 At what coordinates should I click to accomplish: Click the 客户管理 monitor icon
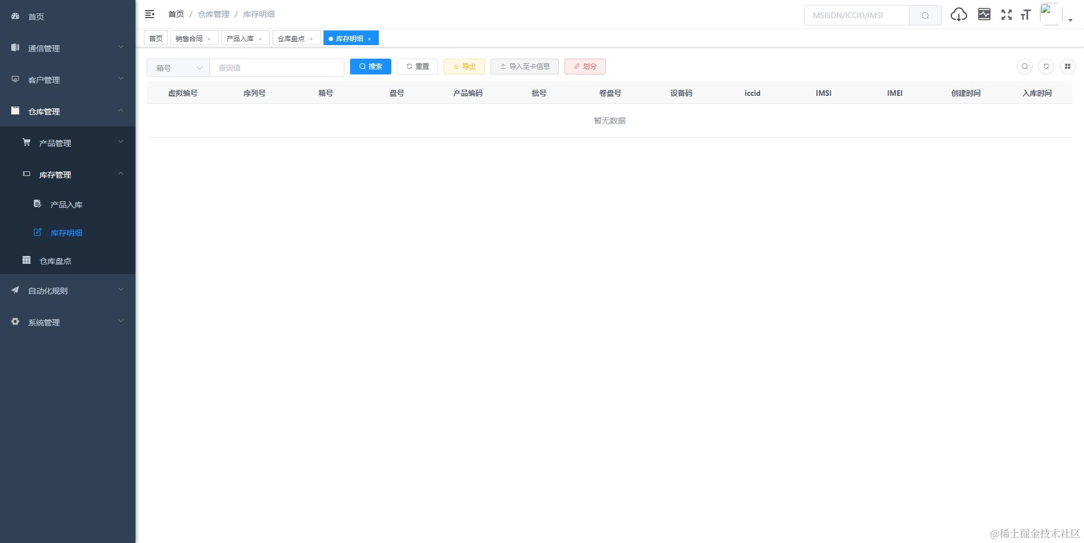[x=15, y=80]
